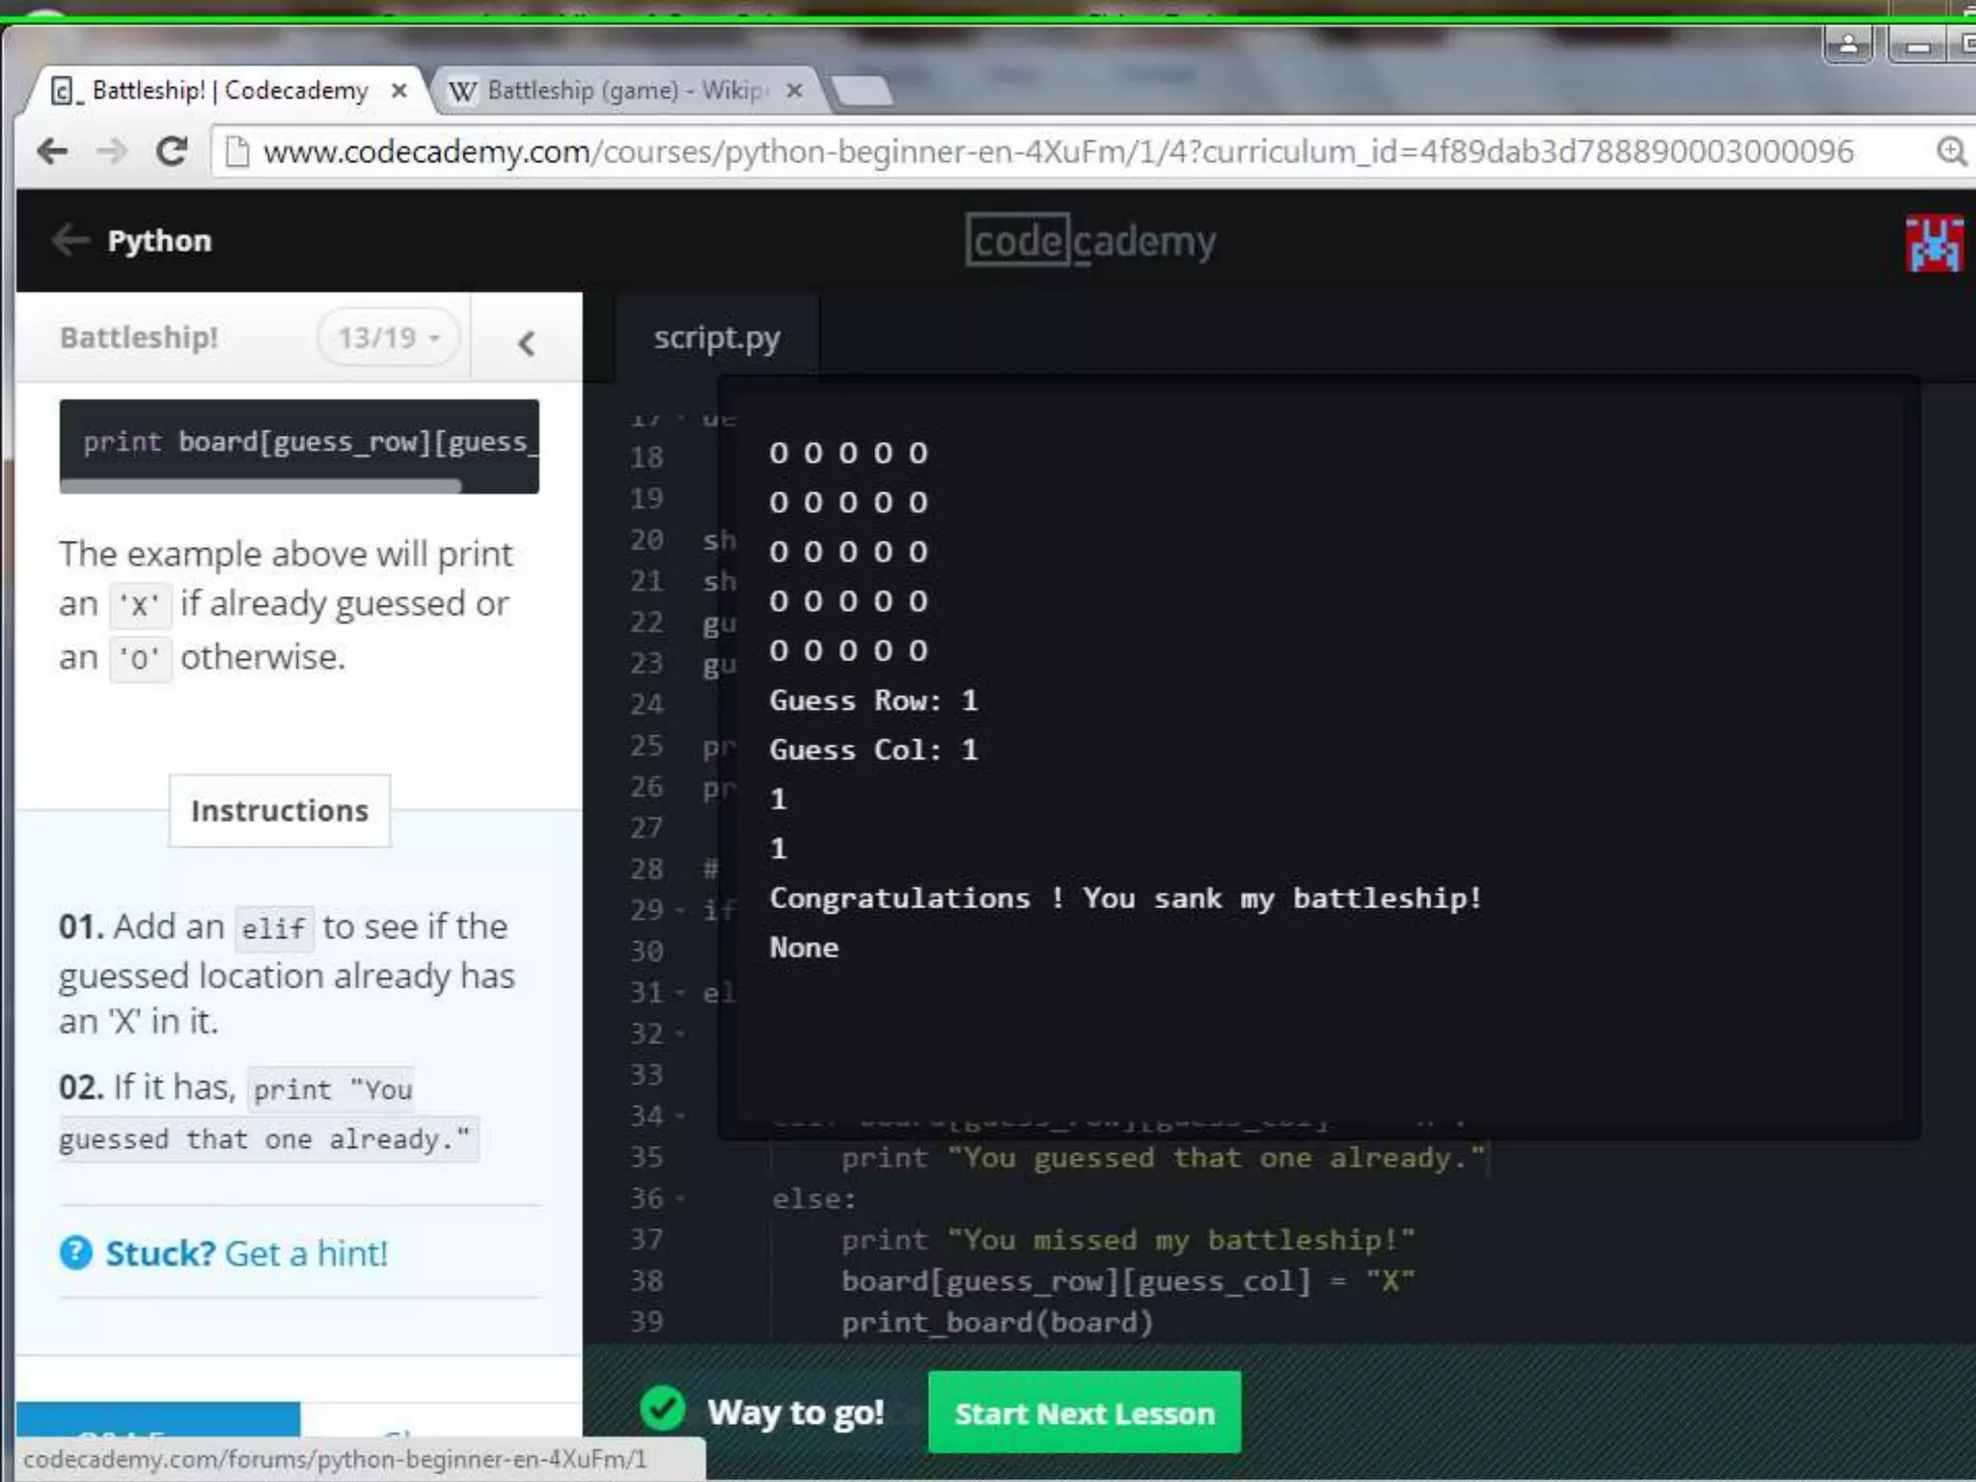Click the browser address bar URL
This screenshot has height=1482, width=1976.
[1057, 151]
